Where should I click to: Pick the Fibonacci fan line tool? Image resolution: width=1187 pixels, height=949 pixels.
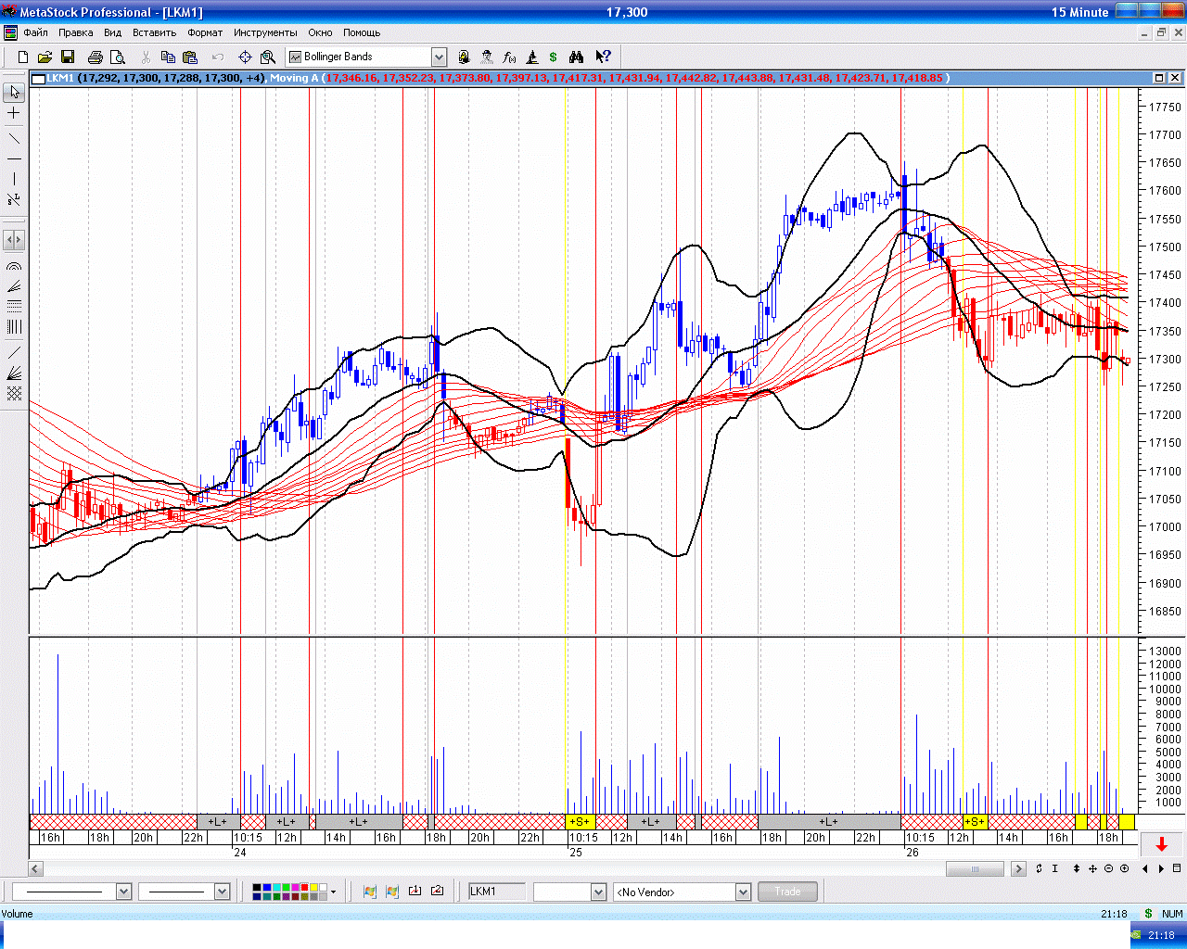point(14,286)
